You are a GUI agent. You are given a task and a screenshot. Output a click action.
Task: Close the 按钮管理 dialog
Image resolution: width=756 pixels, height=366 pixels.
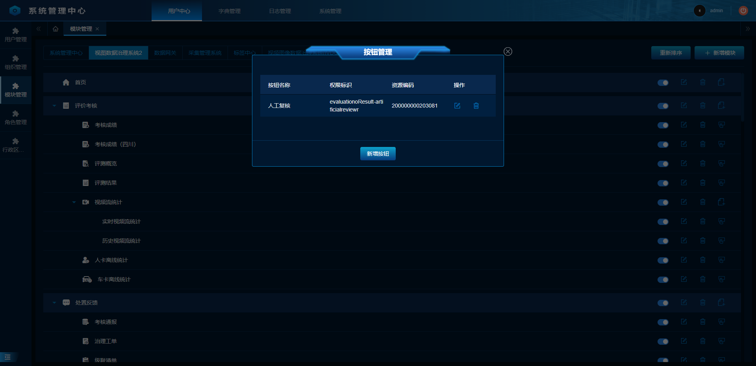pyautogui.click(x=508, y=52)
